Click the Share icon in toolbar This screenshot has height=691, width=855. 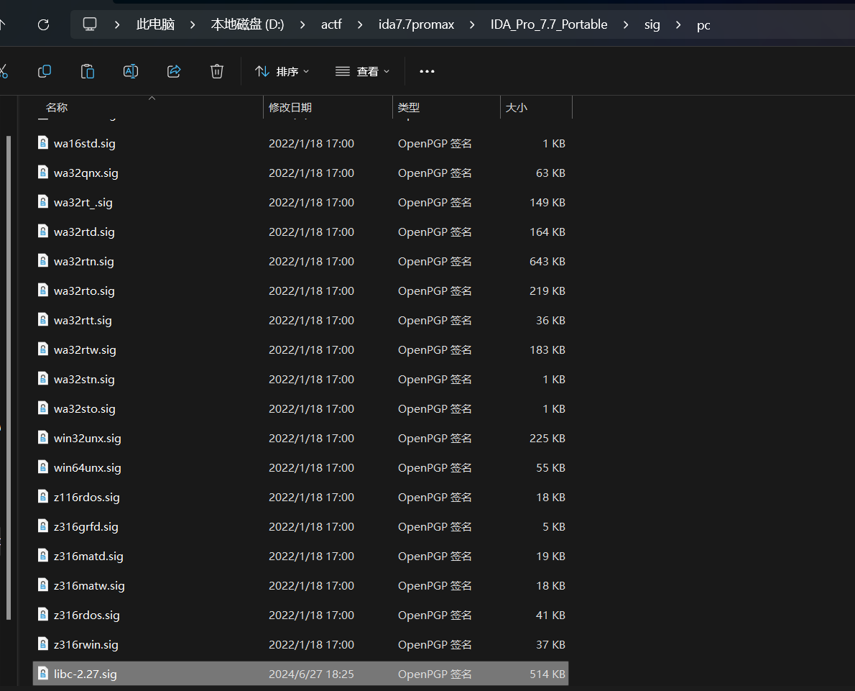tap(174, 71)
